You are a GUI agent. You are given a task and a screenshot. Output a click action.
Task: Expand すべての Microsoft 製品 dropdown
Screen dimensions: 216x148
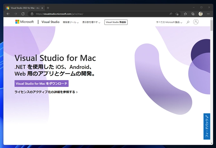tap(169, 22)
